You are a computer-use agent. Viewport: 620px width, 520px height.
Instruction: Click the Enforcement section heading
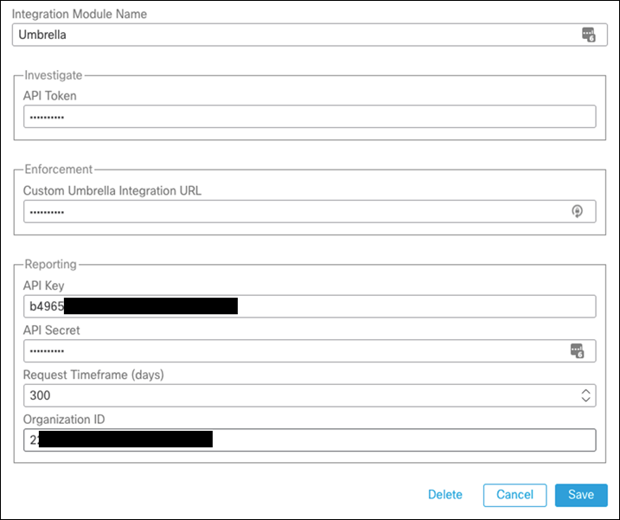59,170
